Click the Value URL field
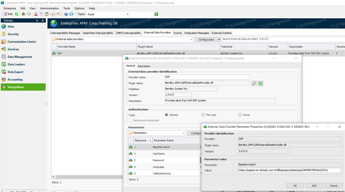Viewport: 345px width, 192px height. pos(289,170)
